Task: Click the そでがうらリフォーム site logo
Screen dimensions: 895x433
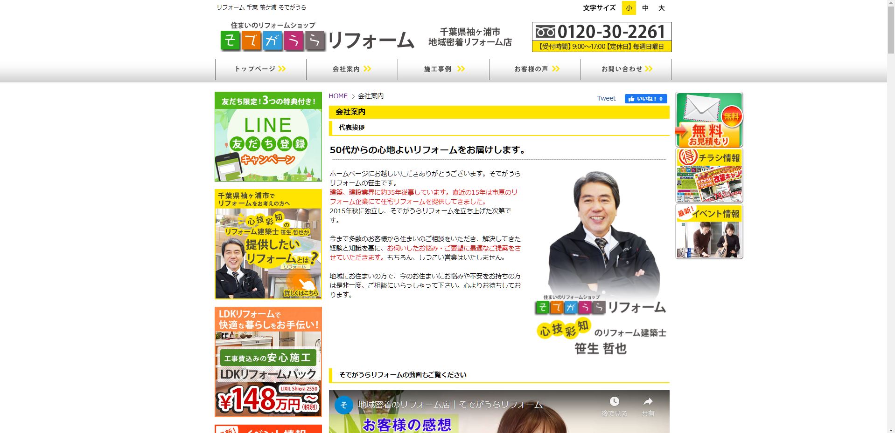Action: [317, 36]
